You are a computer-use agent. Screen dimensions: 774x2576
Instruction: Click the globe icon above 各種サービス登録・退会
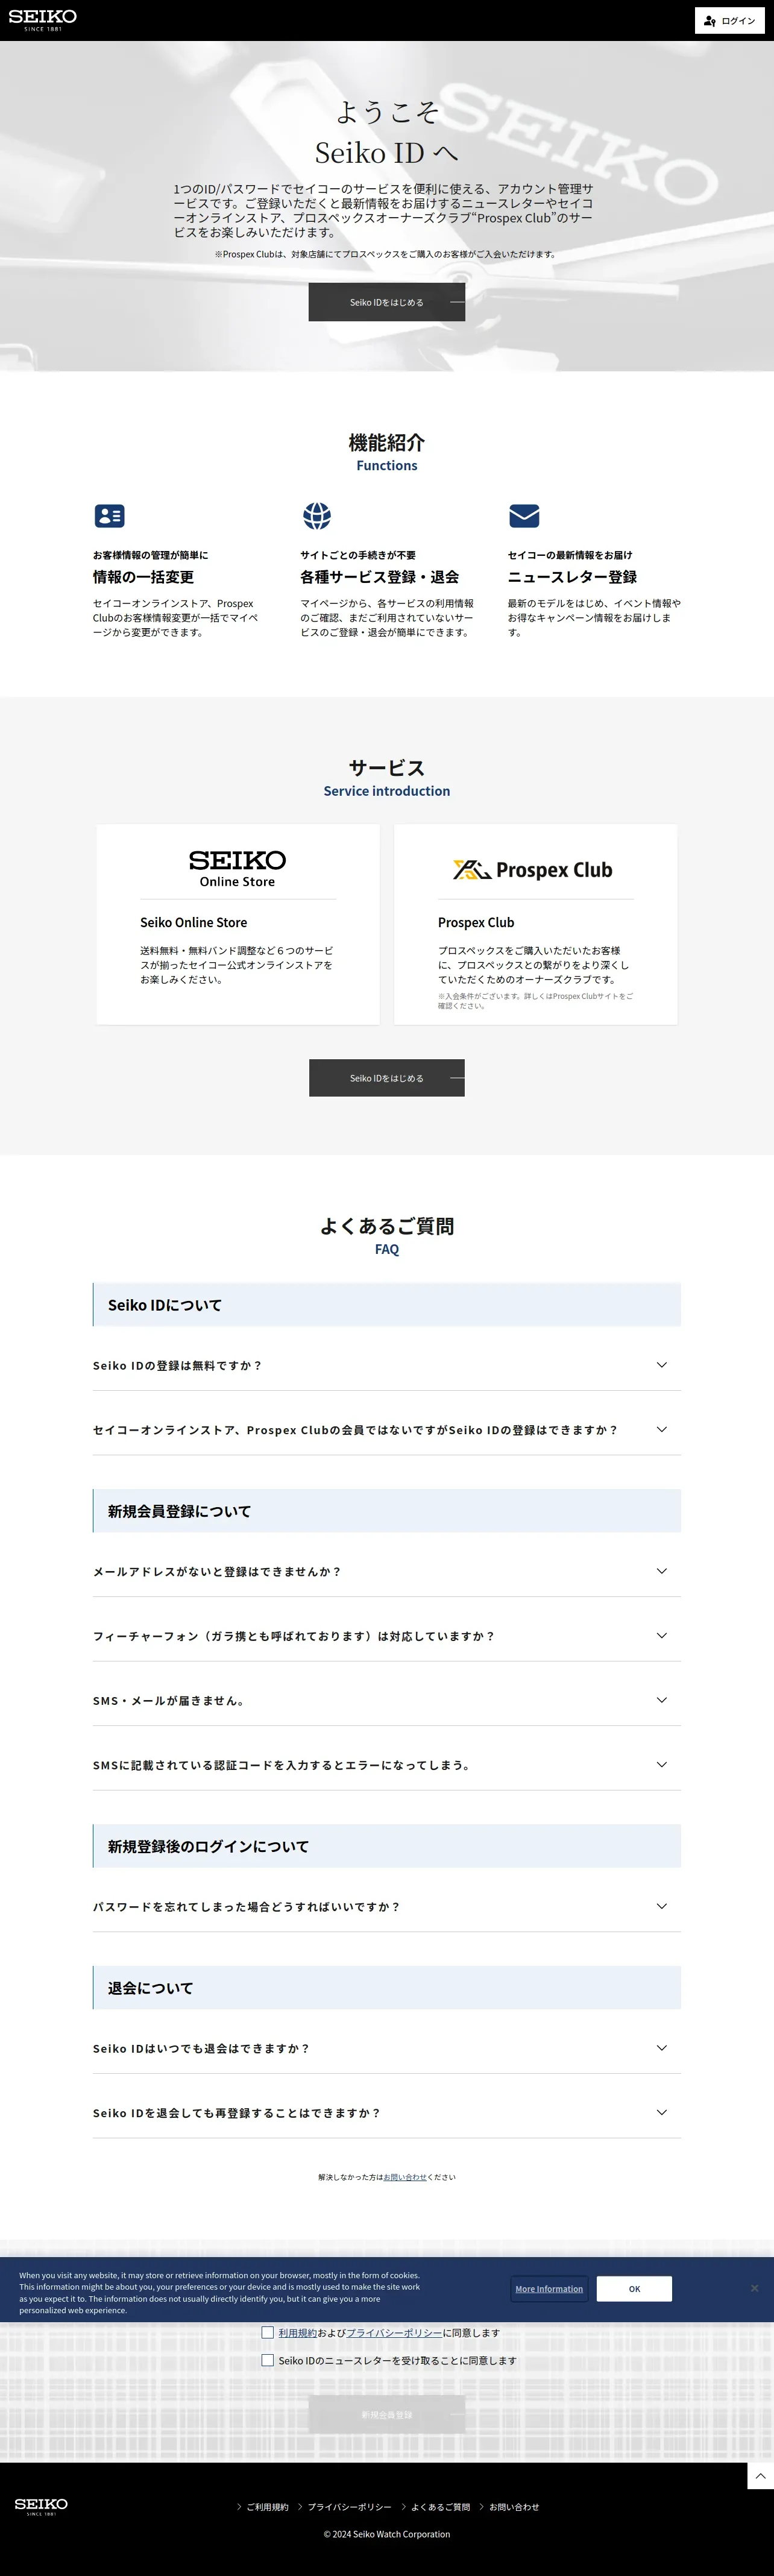pyautogui.click(x=317, y=516)
